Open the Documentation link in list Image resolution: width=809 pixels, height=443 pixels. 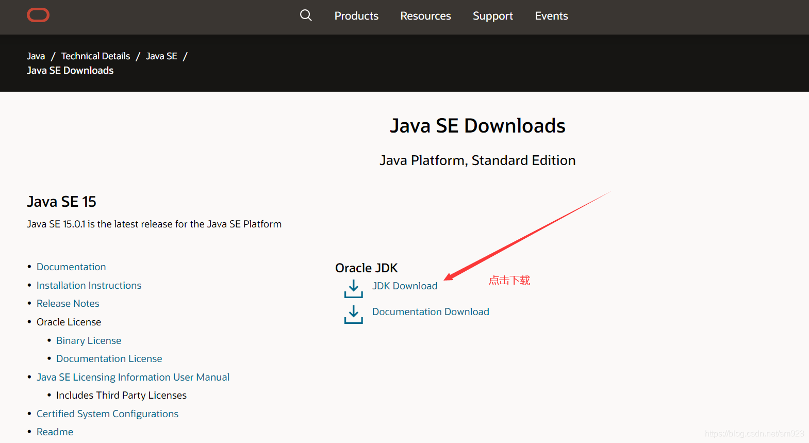(71, 267)
